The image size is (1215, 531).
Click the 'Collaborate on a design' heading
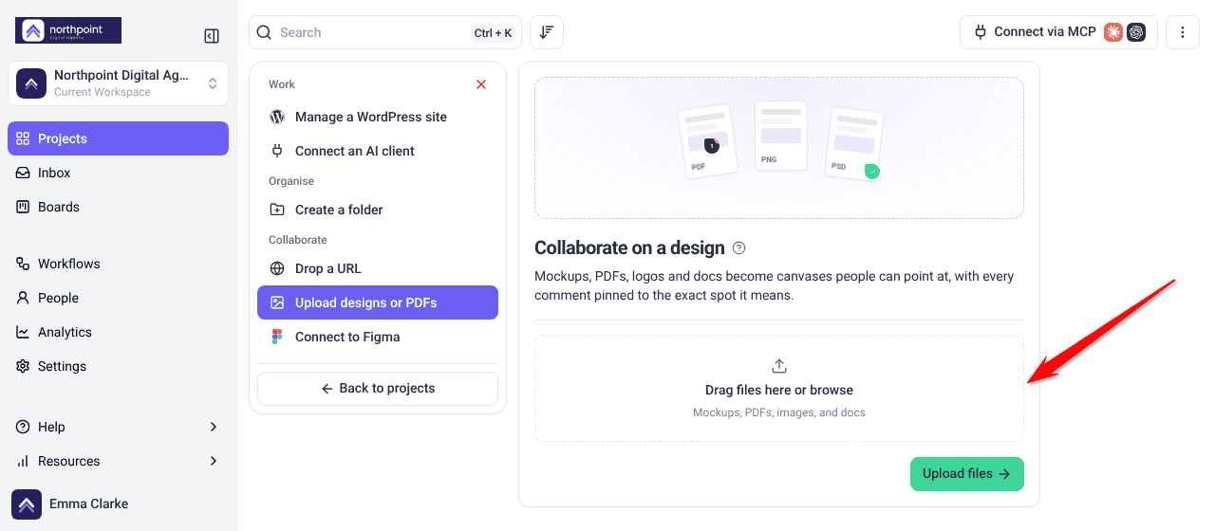pos(629,248)
